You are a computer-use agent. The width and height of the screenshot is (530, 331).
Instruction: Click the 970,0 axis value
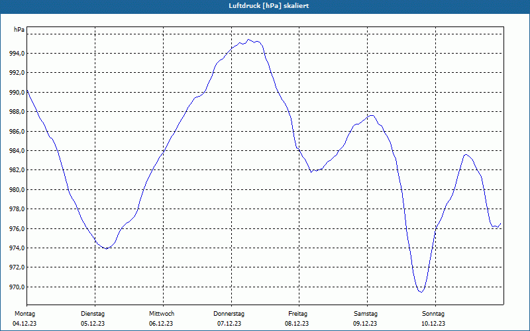[17, 287]
